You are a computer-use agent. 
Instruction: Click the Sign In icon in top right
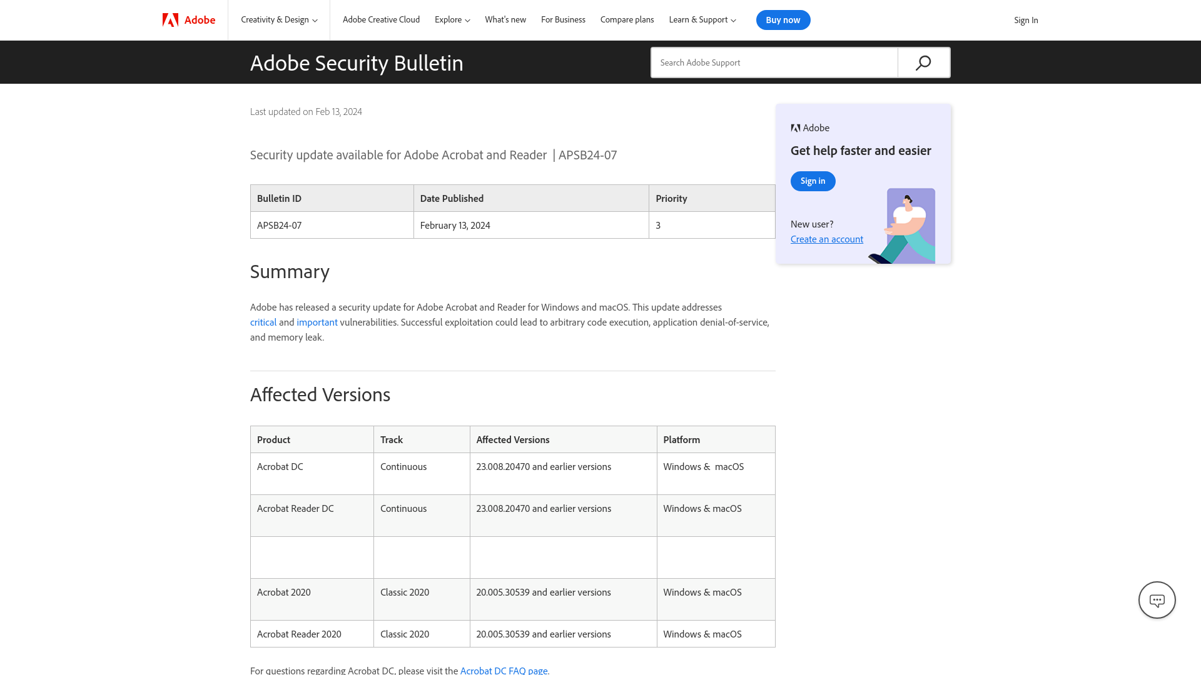[x=1026, y=20]
